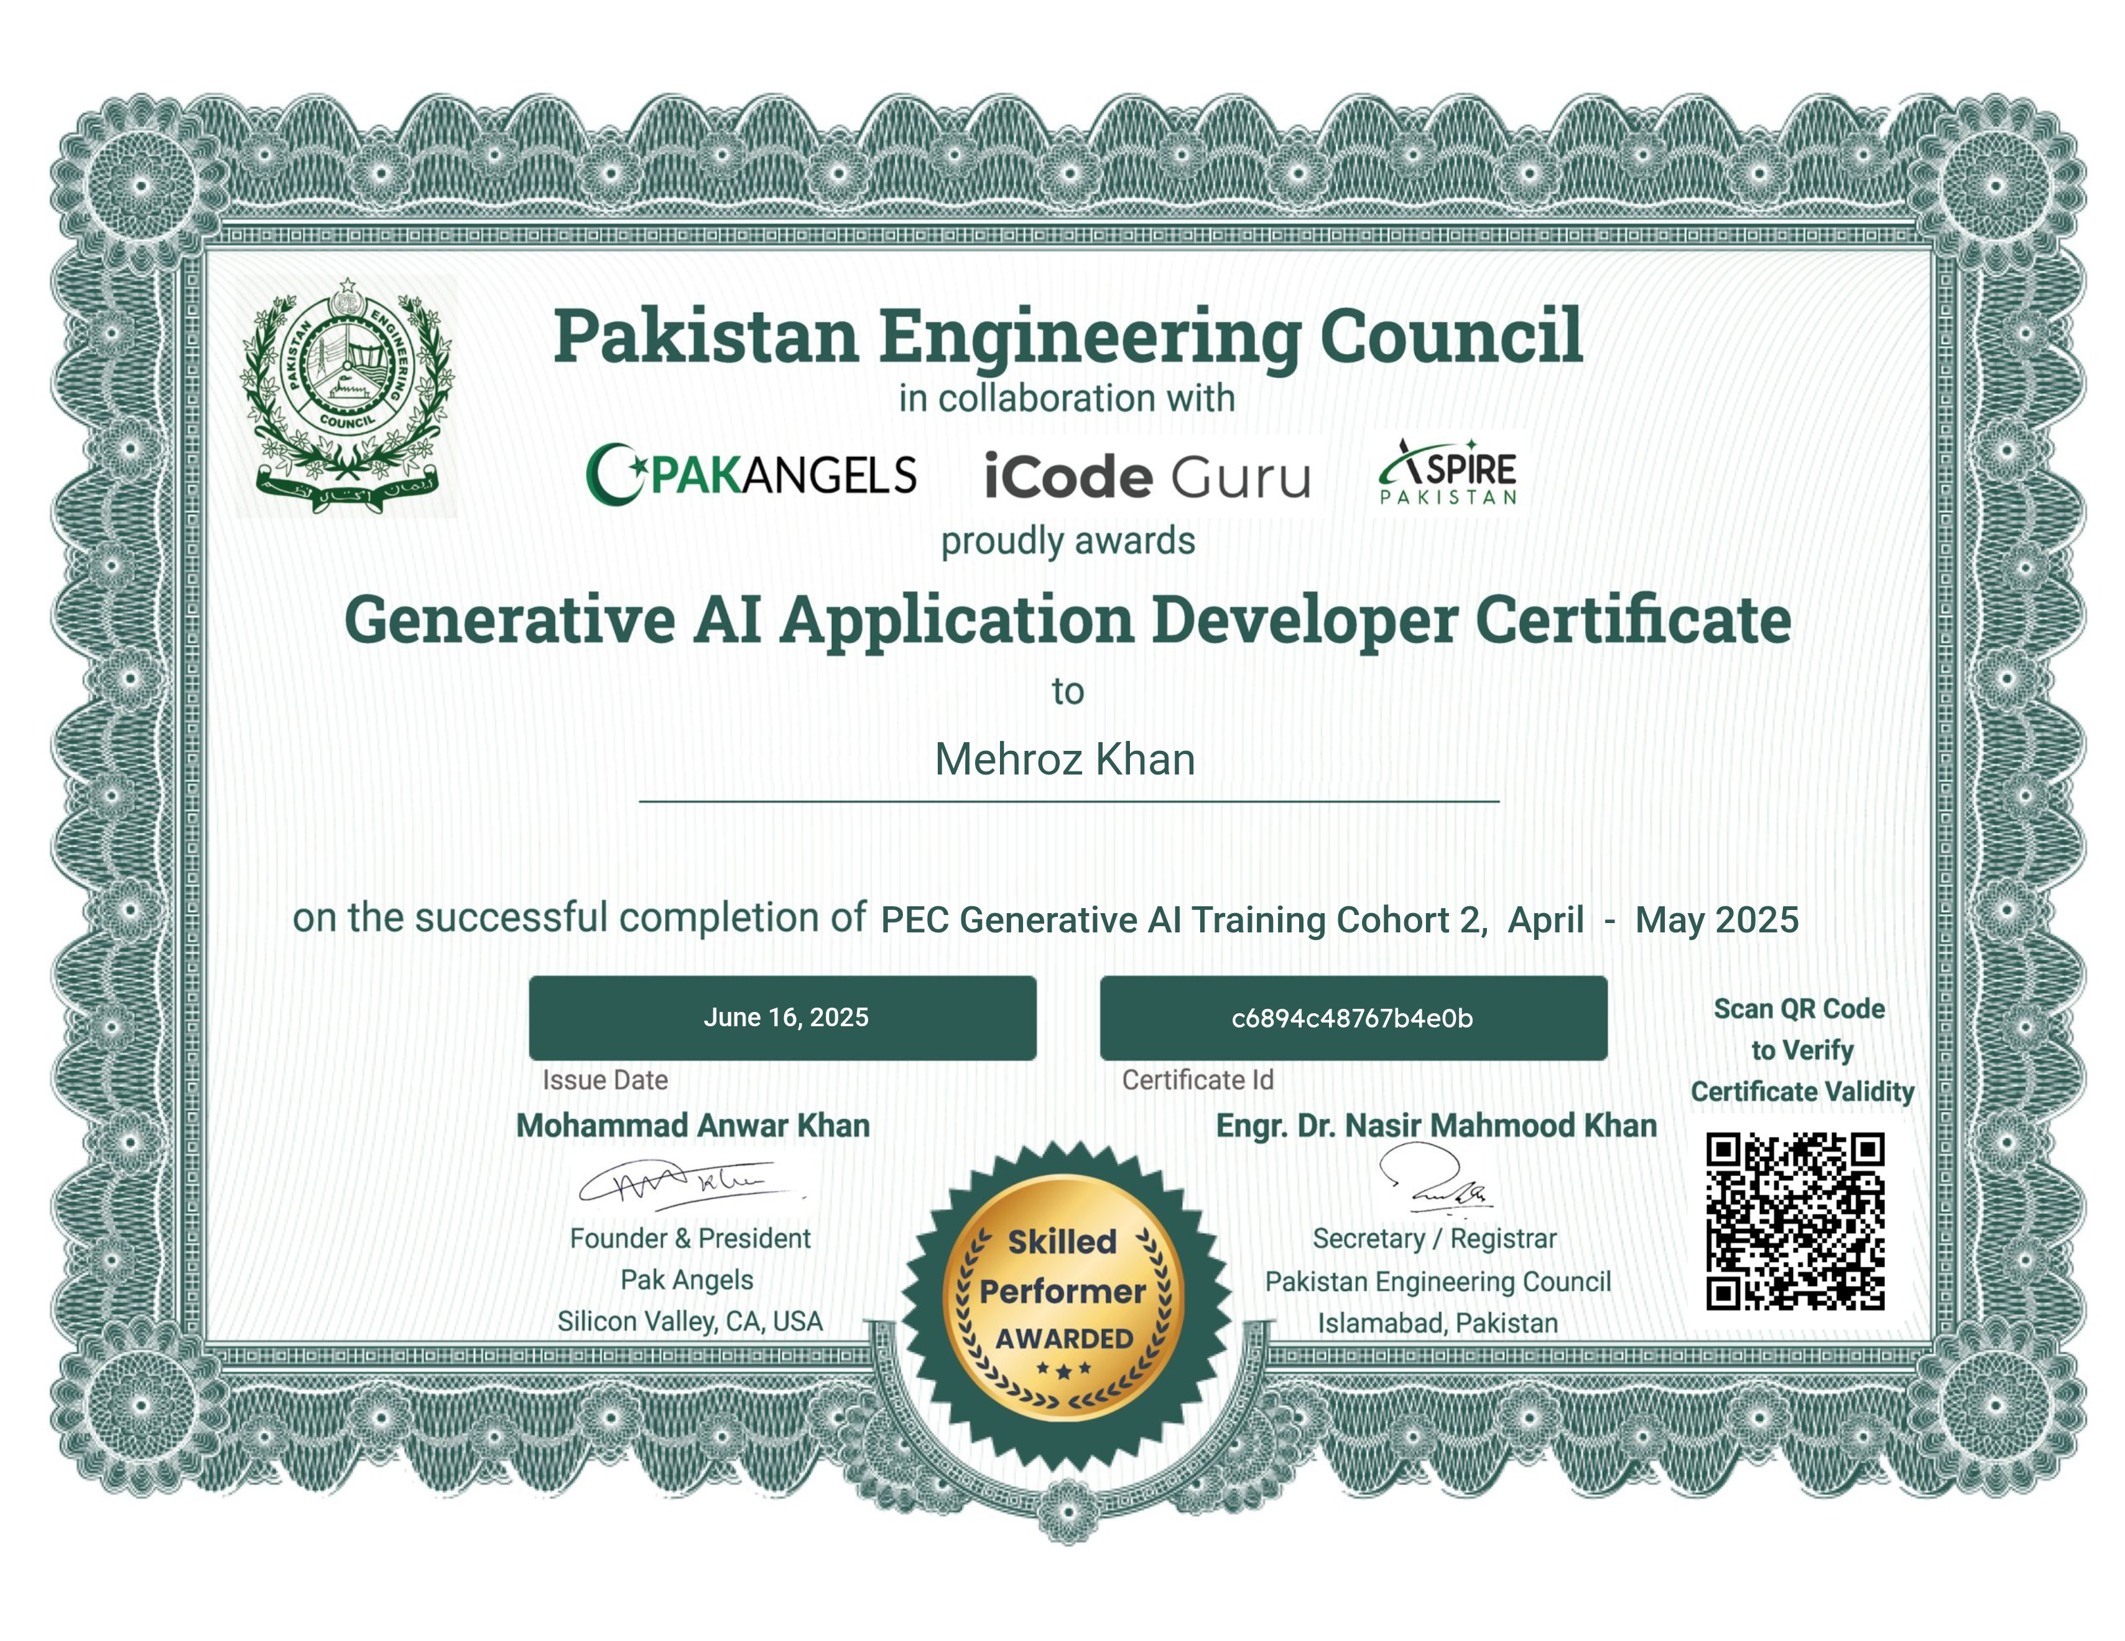Click the Founder & President title text

pos(690,1238)
